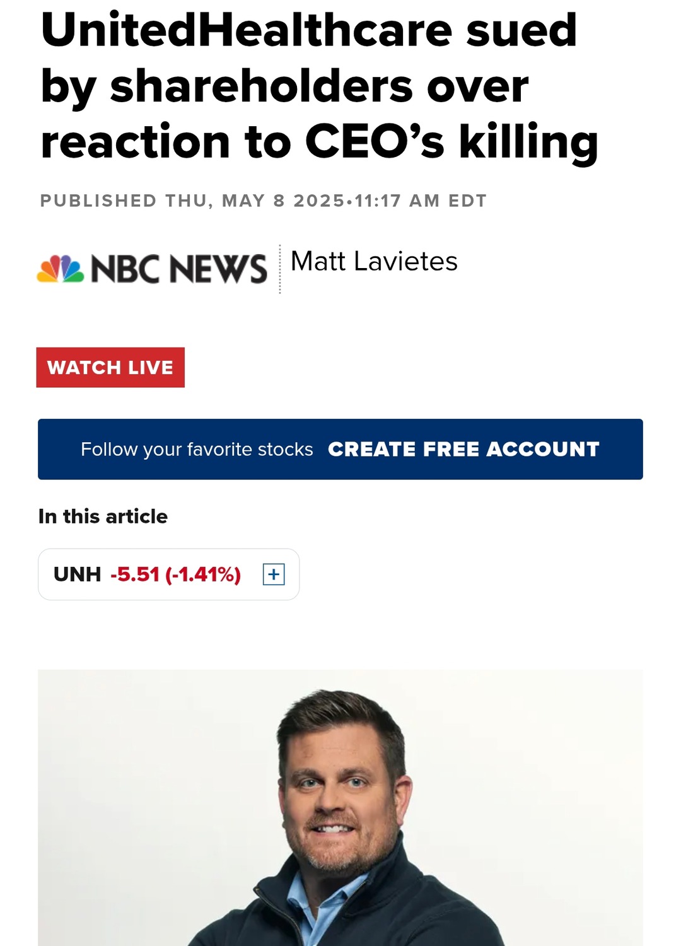Image resolution: width=681 pixels, height=946 pixels.
Task: Click CREATE FREE ACCOUNT text
Action: [463, 449]
